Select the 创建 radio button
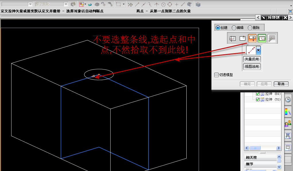The image size is (293, 171). [x=218, y=28]
